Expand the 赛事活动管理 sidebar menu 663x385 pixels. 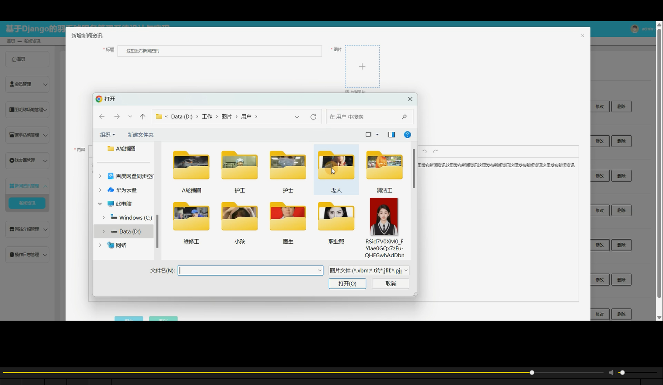(x=27, y=135)
